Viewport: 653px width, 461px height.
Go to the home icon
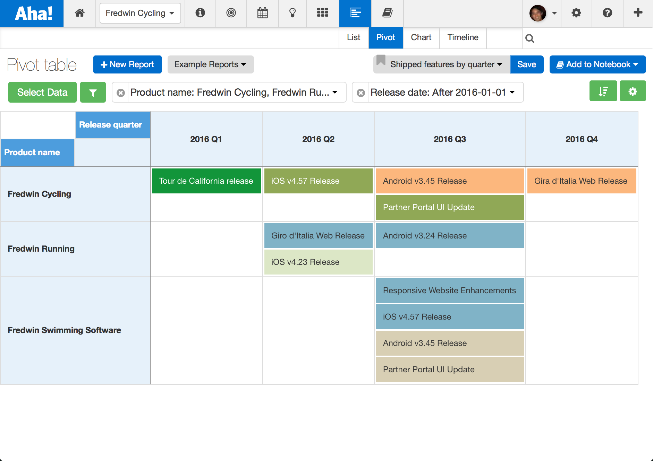tap(80, 13)
